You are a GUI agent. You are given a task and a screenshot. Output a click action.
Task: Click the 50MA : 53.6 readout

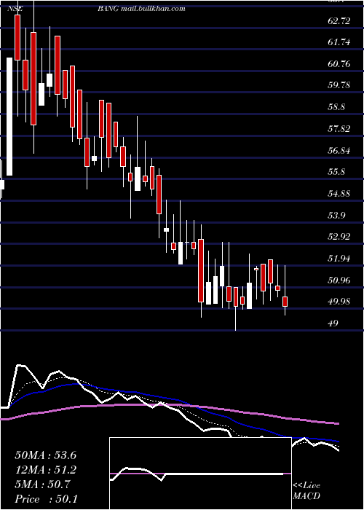coord(45,455)
